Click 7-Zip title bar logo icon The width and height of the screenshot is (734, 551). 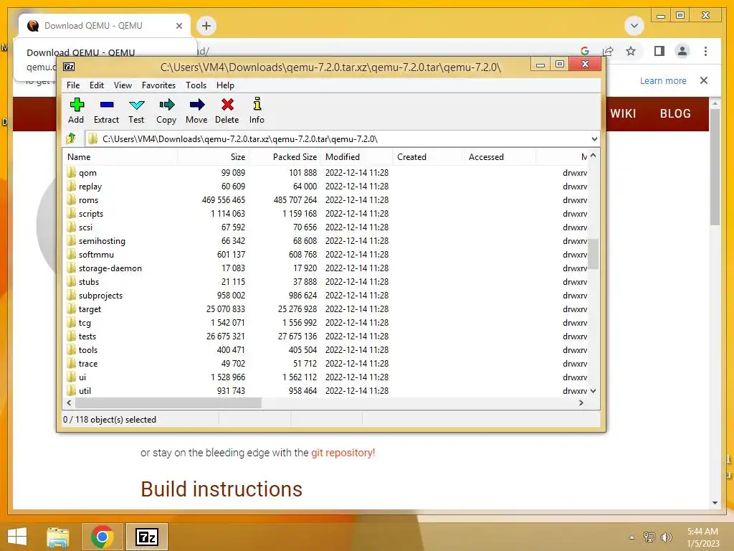click(x=69, y=67)
